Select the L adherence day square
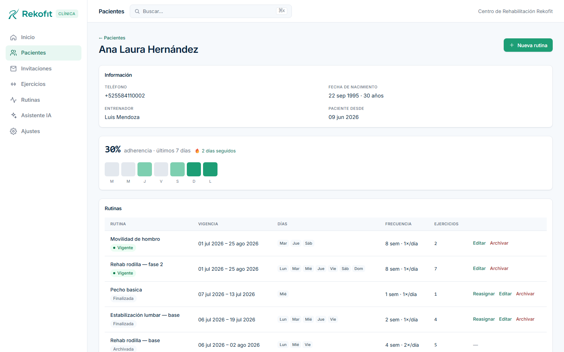 [210, 169]
